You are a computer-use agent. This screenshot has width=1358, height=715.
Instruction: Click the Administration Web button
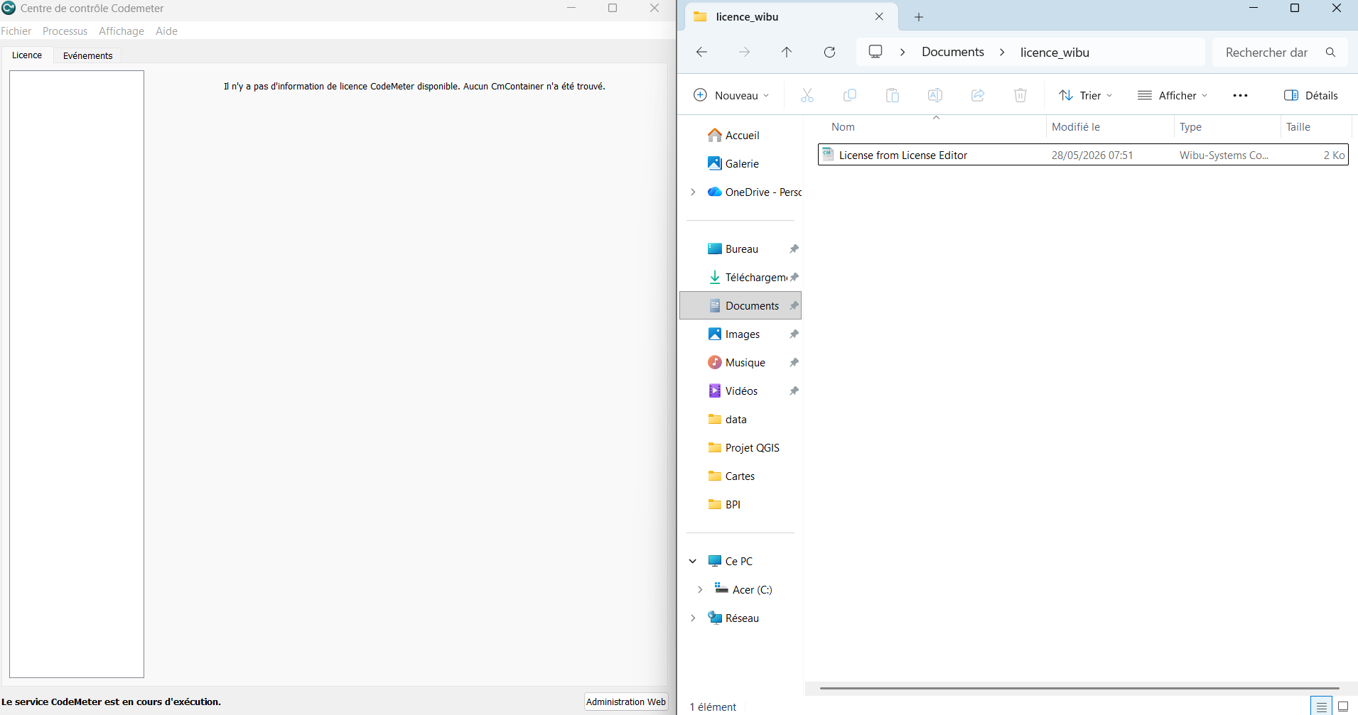coord(626,702)
